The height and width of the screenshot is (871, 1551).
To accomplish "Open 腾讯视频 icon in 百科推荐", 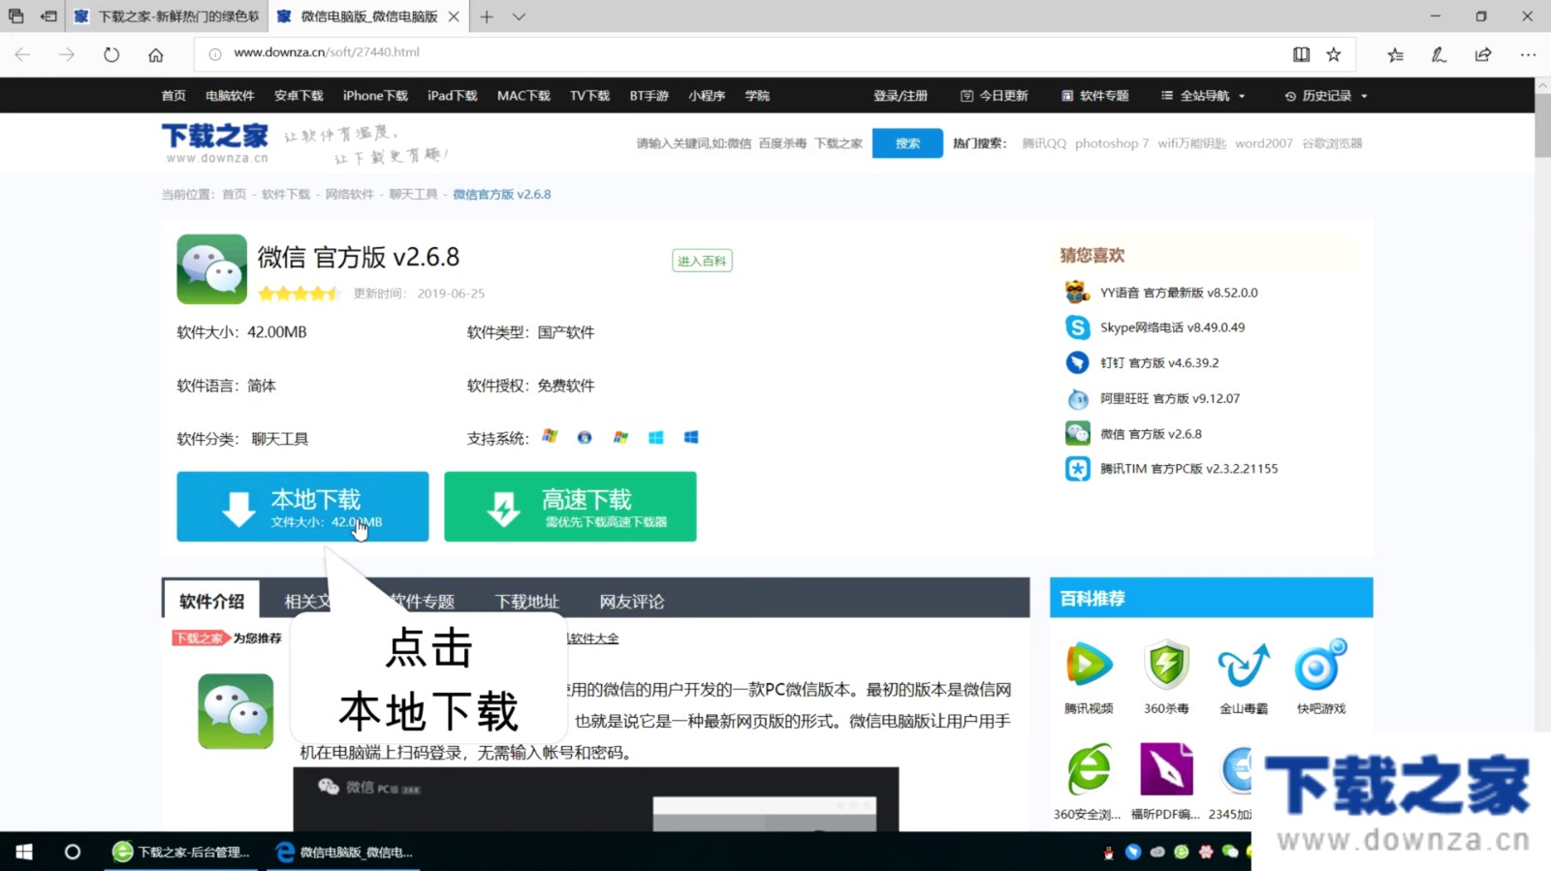I will pyautogui.click(x=1089, y=665).
